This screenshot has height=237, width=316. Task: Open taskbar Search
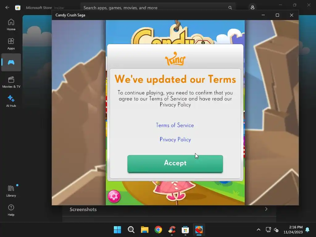pos(131,230)
